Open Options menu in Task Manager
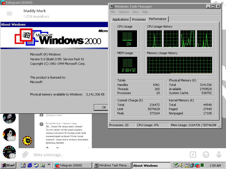 click(x=124, y=12)
